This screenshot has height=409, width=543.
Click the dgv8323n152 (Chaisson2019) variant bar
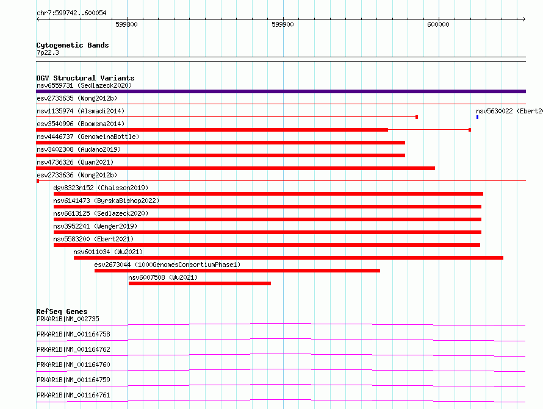(268, 194)
